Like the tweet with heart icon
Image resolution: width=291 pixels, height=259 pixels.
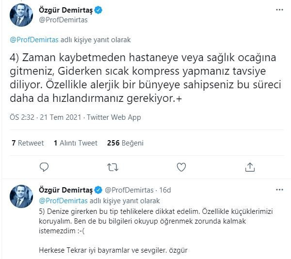[x=181, y=167]
